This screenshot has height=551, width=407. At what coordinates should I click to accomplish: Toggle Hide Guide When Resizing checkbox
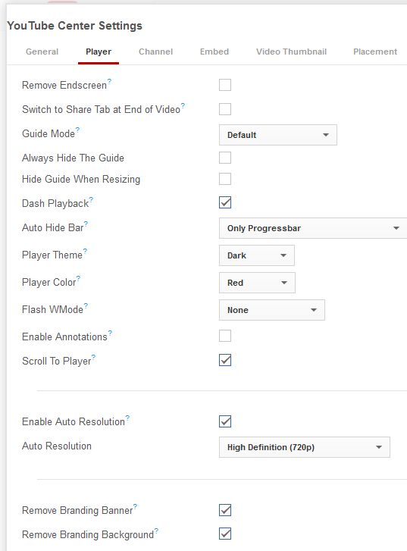225,179
